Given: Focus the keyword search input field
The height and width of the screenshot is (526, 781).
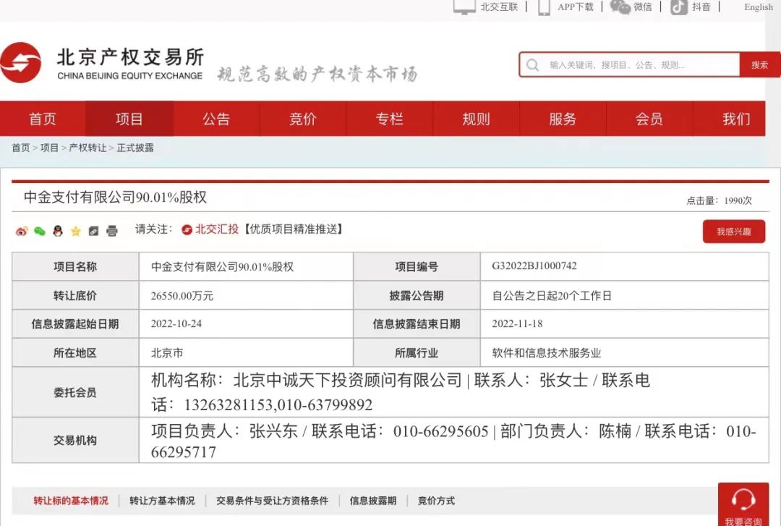Looking at the screenshot, I should pyautogui.click(x=636, y=65).
